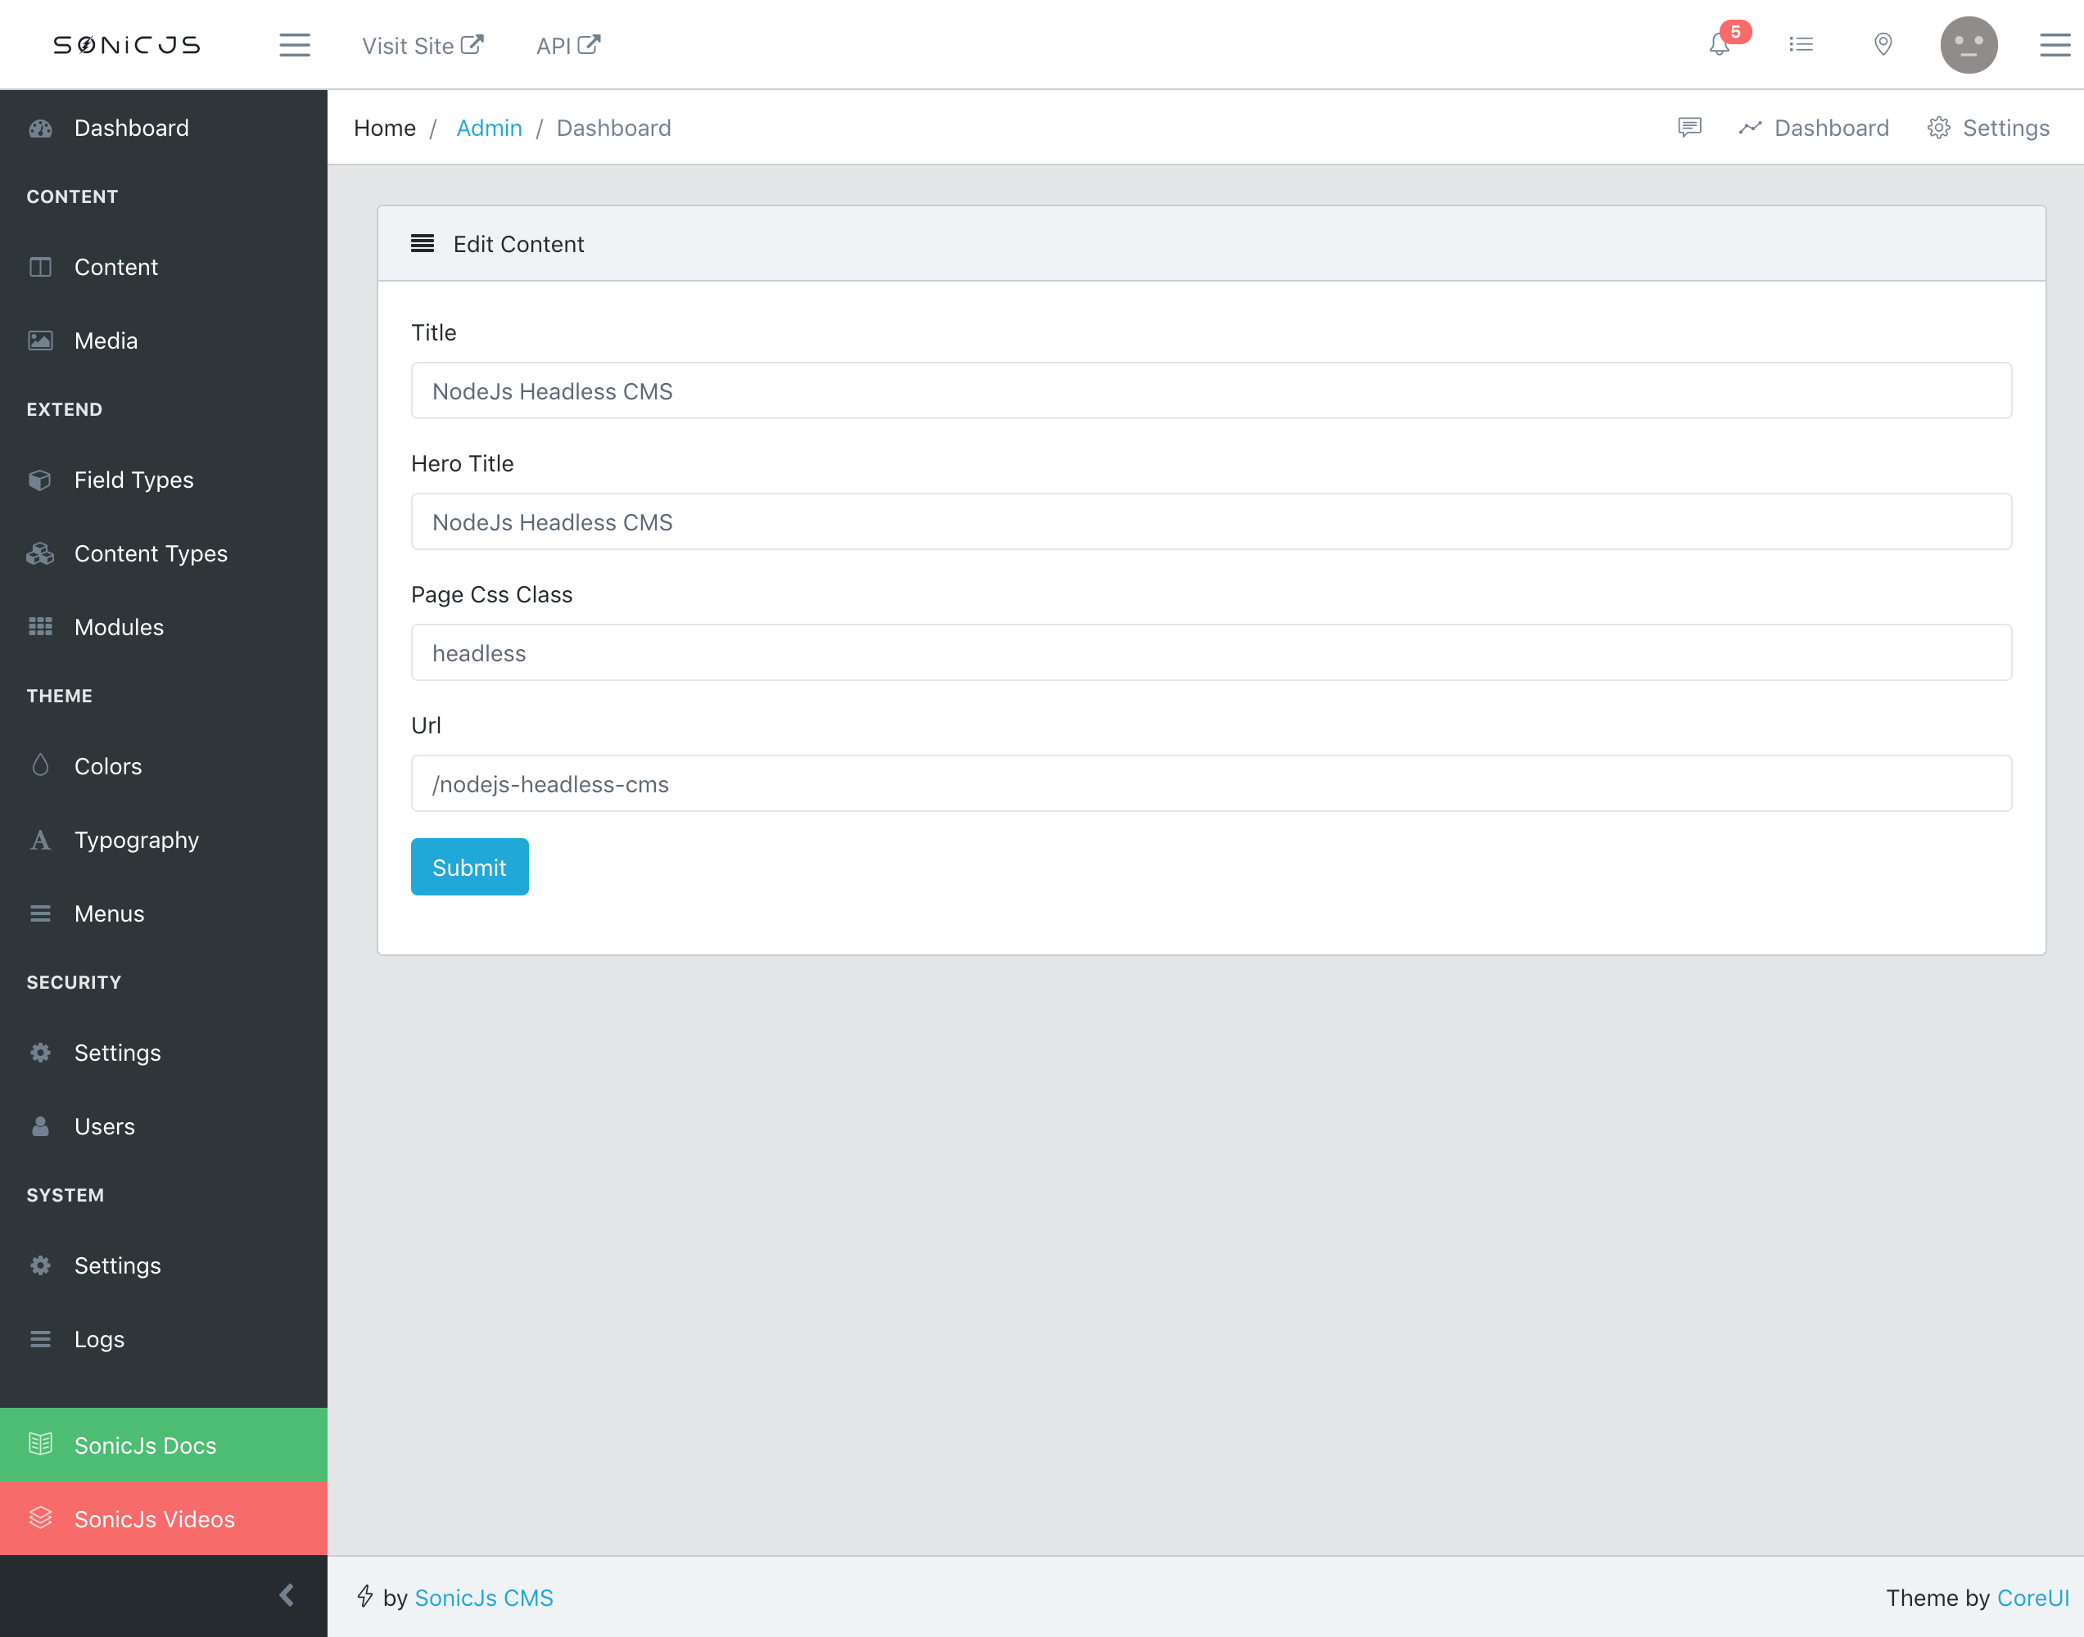
Task: Click the Field Types cube icon
Action: (x=40, y=479)
